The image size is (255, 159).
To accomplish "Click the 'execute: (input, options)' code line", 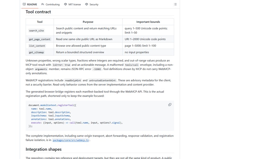I will coord(77,123).
